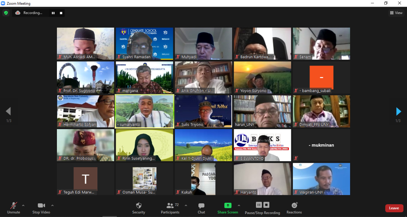Image resolution: width=407 pixels, height=217 pixels.
Task: Select Teguh Edi Marw T-avatar tile
Action: (86, 179)
